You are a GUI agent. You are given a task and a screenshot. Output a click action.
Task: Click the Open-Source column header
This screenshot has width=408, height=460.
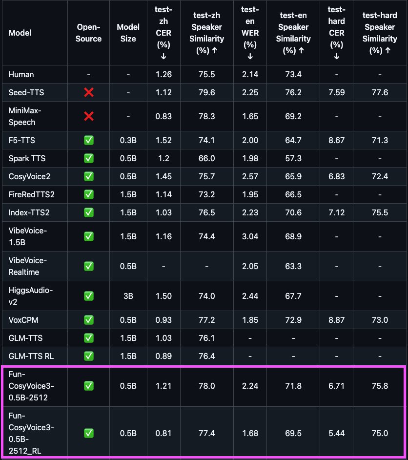click(89, 33)
